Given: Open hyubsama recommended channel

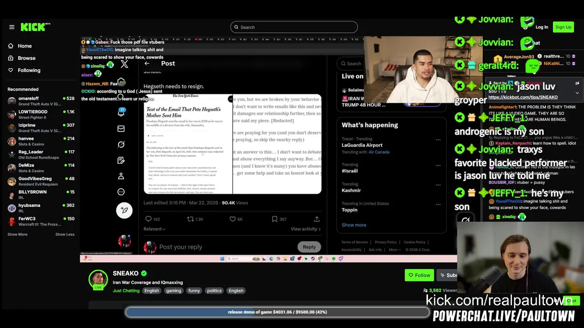Looking at the screenshot, I should (41, 208).
